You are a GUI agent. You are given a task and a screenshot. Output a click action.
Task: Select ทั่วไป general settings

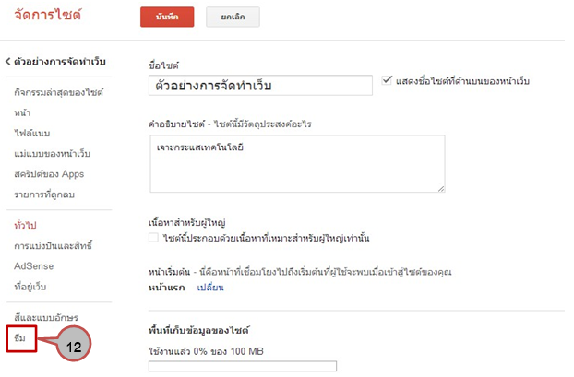pyautogui.click(x=25, y=225)
